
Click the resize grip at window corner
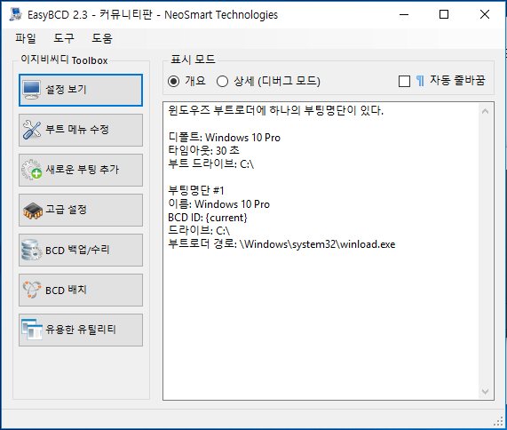pyautogui.click(x=499, y=422)
